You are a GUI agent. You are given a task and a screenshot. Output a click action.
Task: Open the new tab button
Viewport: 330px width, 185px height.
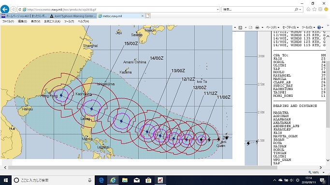point(148,16)
